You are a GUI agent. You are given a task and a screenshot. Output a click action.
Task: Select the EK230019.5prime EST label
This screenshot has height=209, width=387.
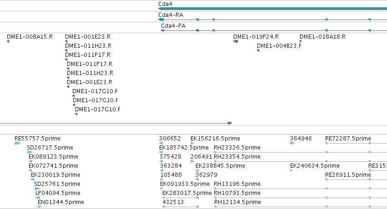(55, 175)
